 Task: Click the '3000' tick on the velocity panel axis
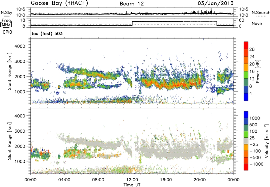(20, 131)
